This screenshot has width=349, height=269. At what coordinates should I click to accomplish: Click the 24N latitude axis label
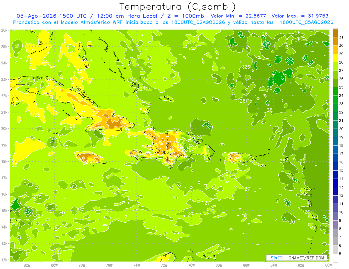(x=4, y=63)
